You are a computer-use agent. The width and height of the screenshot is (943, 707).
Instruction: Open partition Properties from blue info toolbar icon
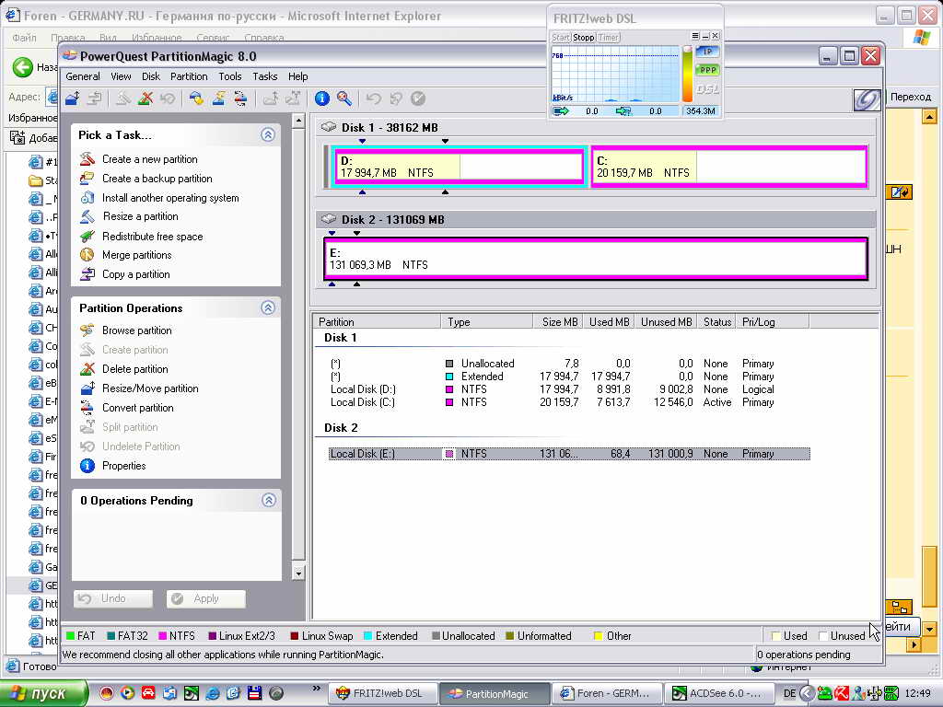(x=321, y=98)
